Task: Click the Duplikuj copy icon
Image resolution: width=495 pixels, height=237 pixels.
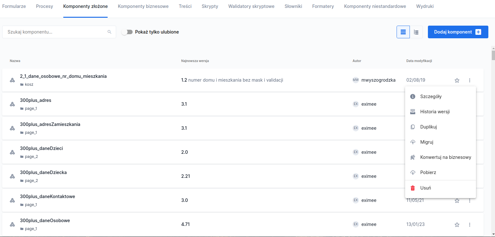Action: (413, 127)
